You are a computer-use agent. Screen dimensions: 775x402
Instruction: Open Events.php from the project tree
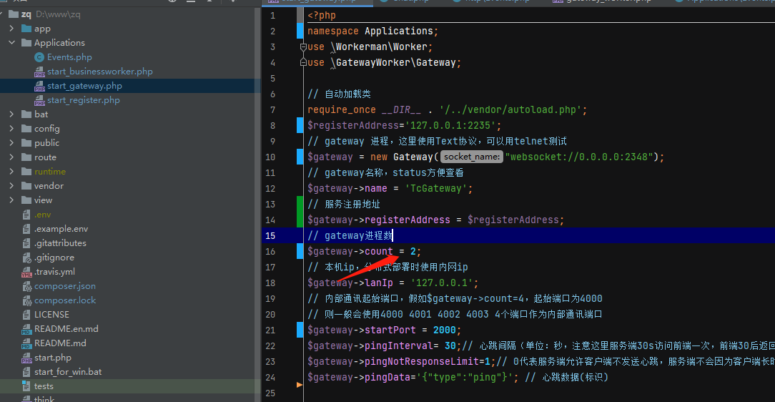[69, 57]
